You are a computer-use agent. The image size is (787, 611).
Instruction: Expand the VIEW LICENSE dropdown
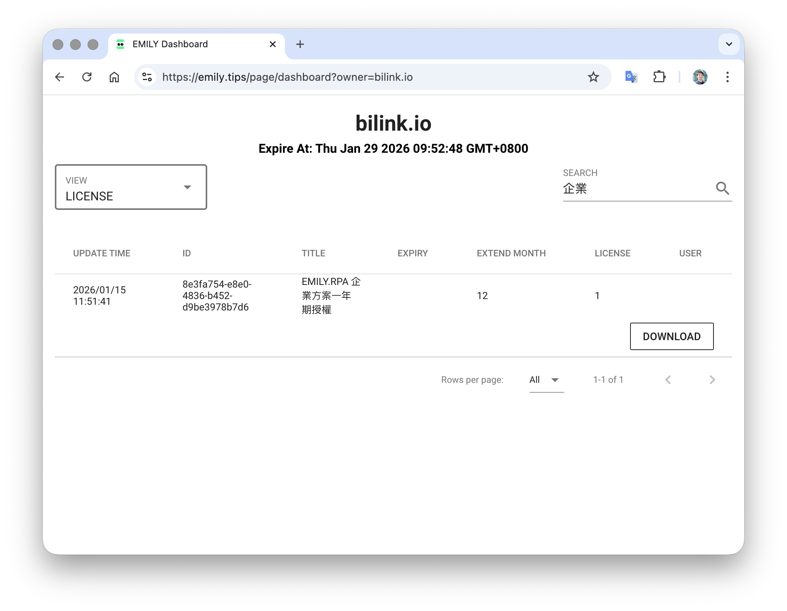[x=131, y=187]
